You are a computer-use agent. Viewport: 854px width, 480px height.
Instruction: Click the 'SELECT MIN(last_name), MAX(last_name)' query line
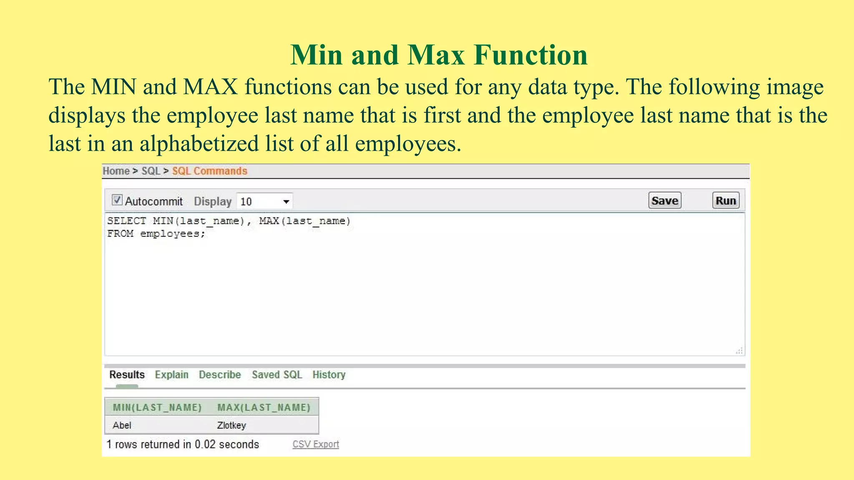click(229, 221)
